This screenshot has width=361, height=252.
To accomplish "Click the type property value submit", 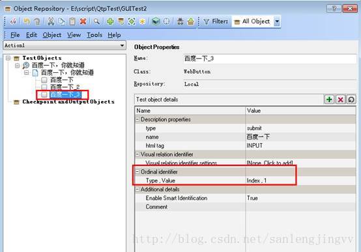I will [254, 128].
